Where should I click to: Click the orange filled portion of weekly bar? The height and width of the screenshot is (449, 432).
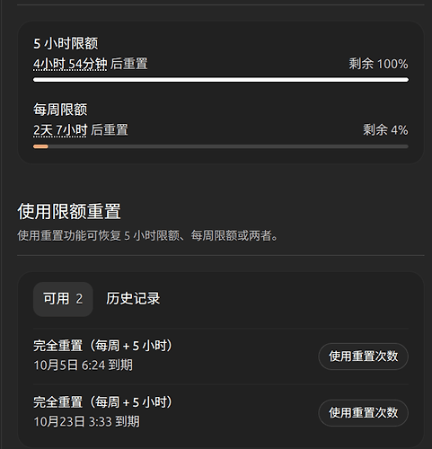pyautogui.click(x=40, y=146)
